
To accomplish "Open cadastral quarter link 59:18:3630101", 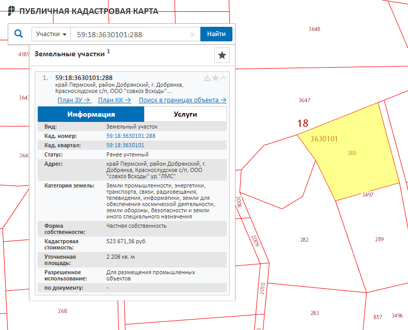I will point(125,145).
